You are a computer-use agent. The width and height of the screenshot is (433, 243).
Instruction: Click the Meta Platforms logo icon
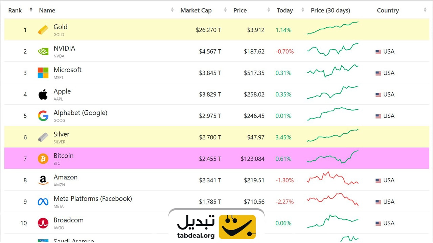click(x=43, y=202)
